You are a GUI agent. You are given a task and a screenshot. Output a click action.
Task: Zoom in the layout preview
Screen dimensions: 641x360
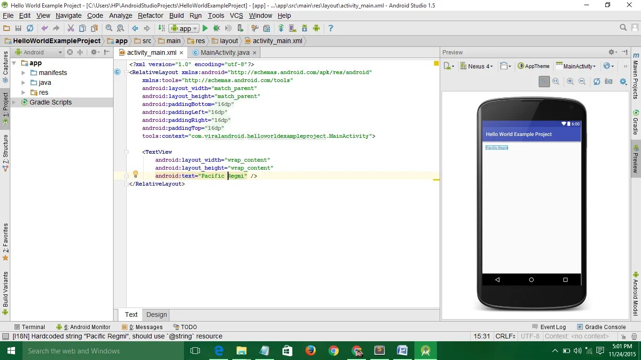(x=570, y=81)
